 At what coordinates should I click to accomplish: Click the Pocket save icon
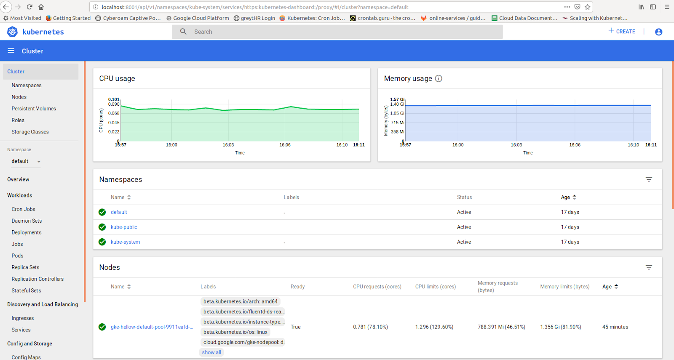pos(578,7)
